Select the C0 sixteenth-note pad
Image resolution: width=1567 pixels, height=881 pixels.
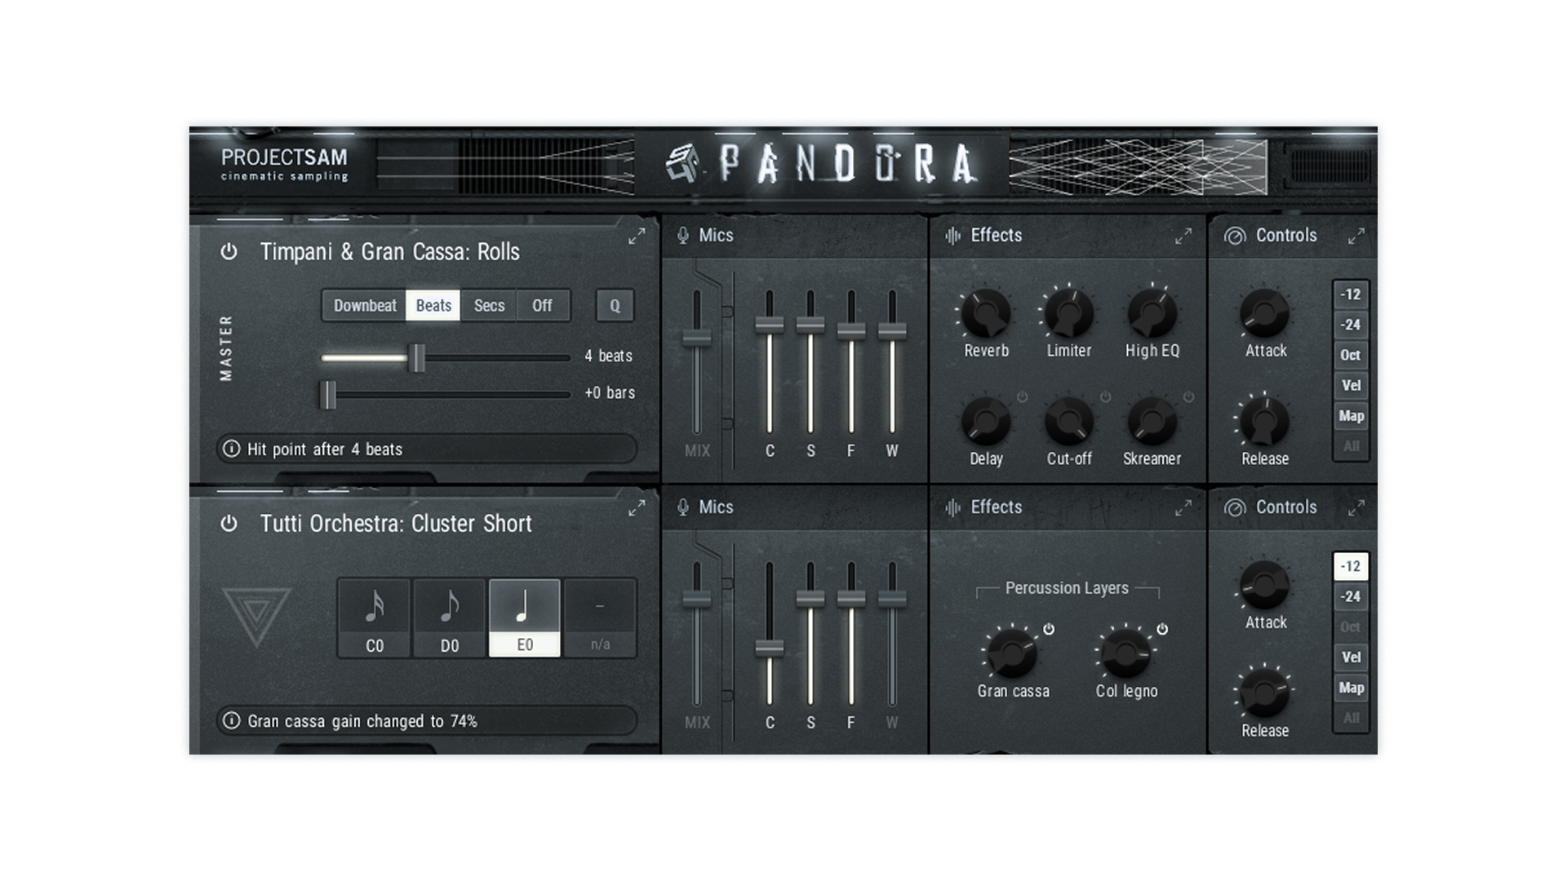[x=374, y=618]
